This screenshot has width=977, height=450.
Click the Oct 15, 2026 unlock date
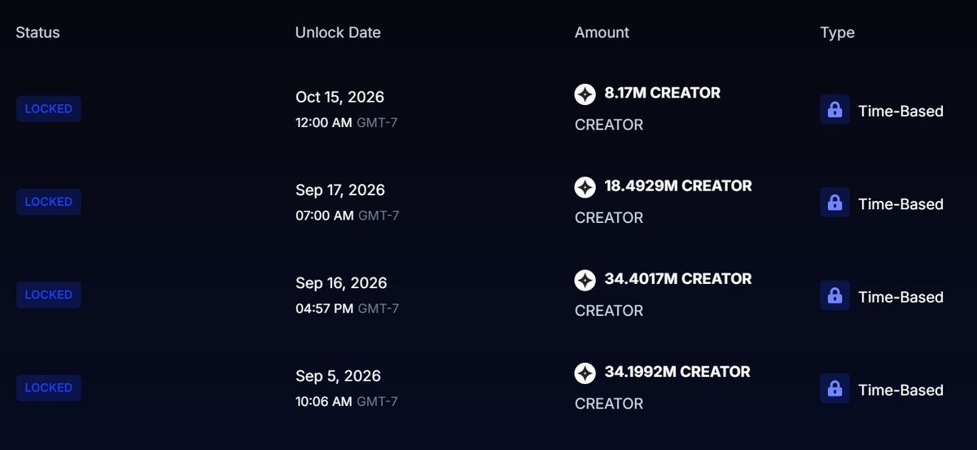(x=340, y=97)
